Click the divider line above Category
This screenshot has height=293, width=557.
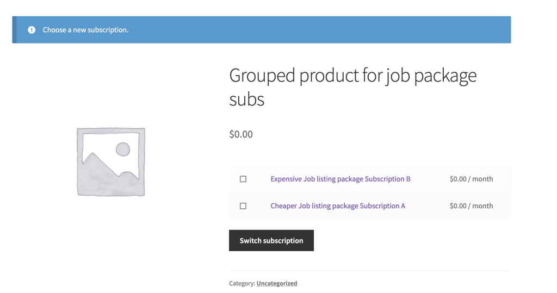[x=370, y=271]
